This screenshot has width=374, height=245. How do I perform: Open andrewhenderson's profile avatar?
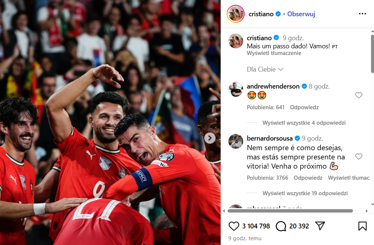(x=236, y=89)
